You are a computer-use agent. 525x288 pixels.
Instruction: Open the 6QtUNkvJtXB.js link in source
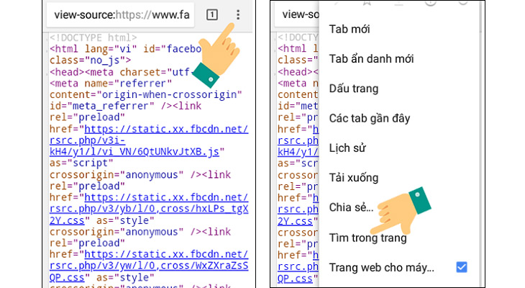[x=149, y=140]
